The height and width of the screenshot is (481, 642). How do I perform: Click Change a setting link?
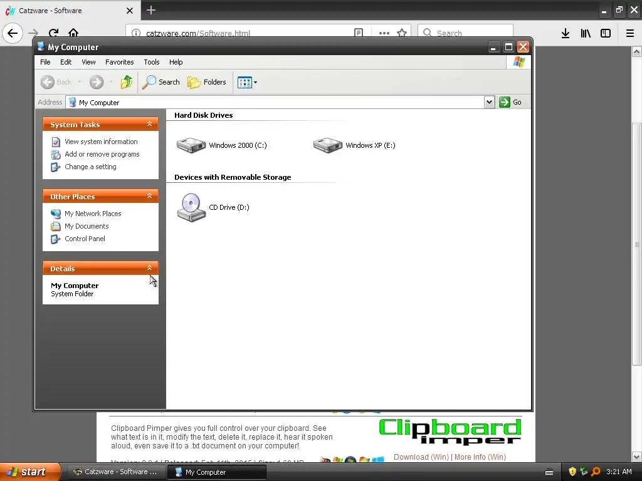click(90, 167)
